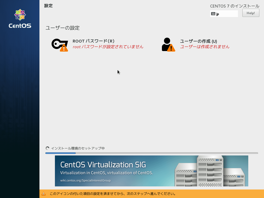Click the spinner next to setup status
The height and width of the screenshot is (198, 264).
[x=47, y=148]
